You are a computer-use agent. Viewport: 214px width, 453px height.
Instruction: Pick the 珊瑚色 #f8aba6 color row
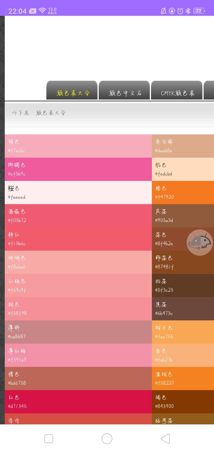click(78, 262)
